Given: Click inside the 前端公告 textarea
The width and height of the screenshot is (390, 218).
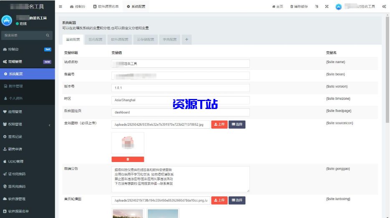Looking at the screenshot, I should click(x=181, y=180).
